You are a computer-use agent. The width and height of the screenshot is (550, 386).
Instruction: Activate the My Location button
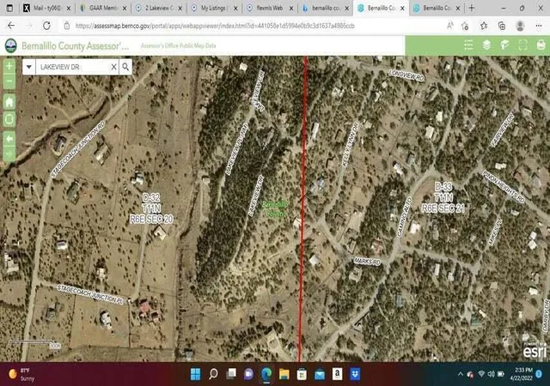pyautogui.click(x=9, y=119)
